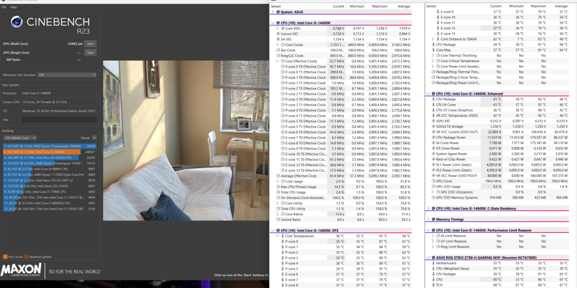Collapse the Core Effective Clocks tree
The width and height of the screenshot is (577, 288).
pos(278,61)
